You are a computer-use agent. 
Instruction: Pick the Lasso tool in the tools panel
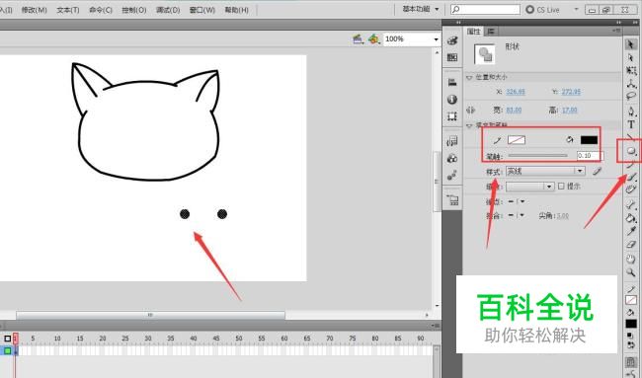[631, 97]
